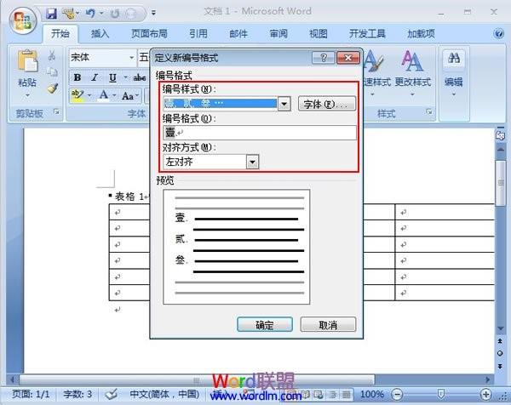511x405 pixels.
Task: Expand the alignment (对齐方式) dropdown
Action: (x=252, y=162)
